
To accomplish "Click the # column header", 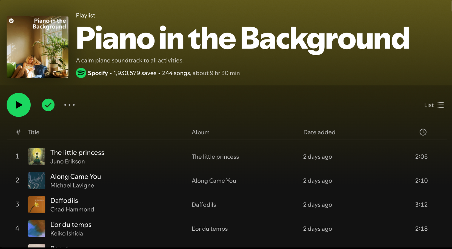I will tap(18, 132).
